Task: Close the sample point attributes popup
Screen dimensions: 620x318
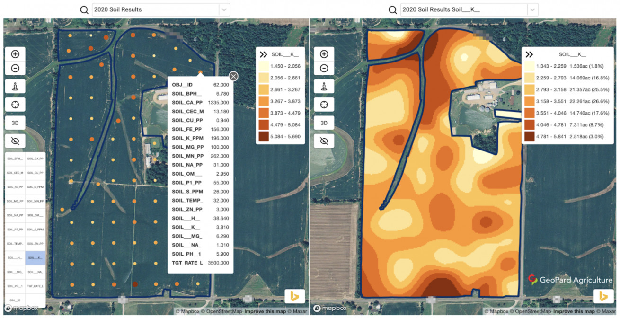Action: 233,76
